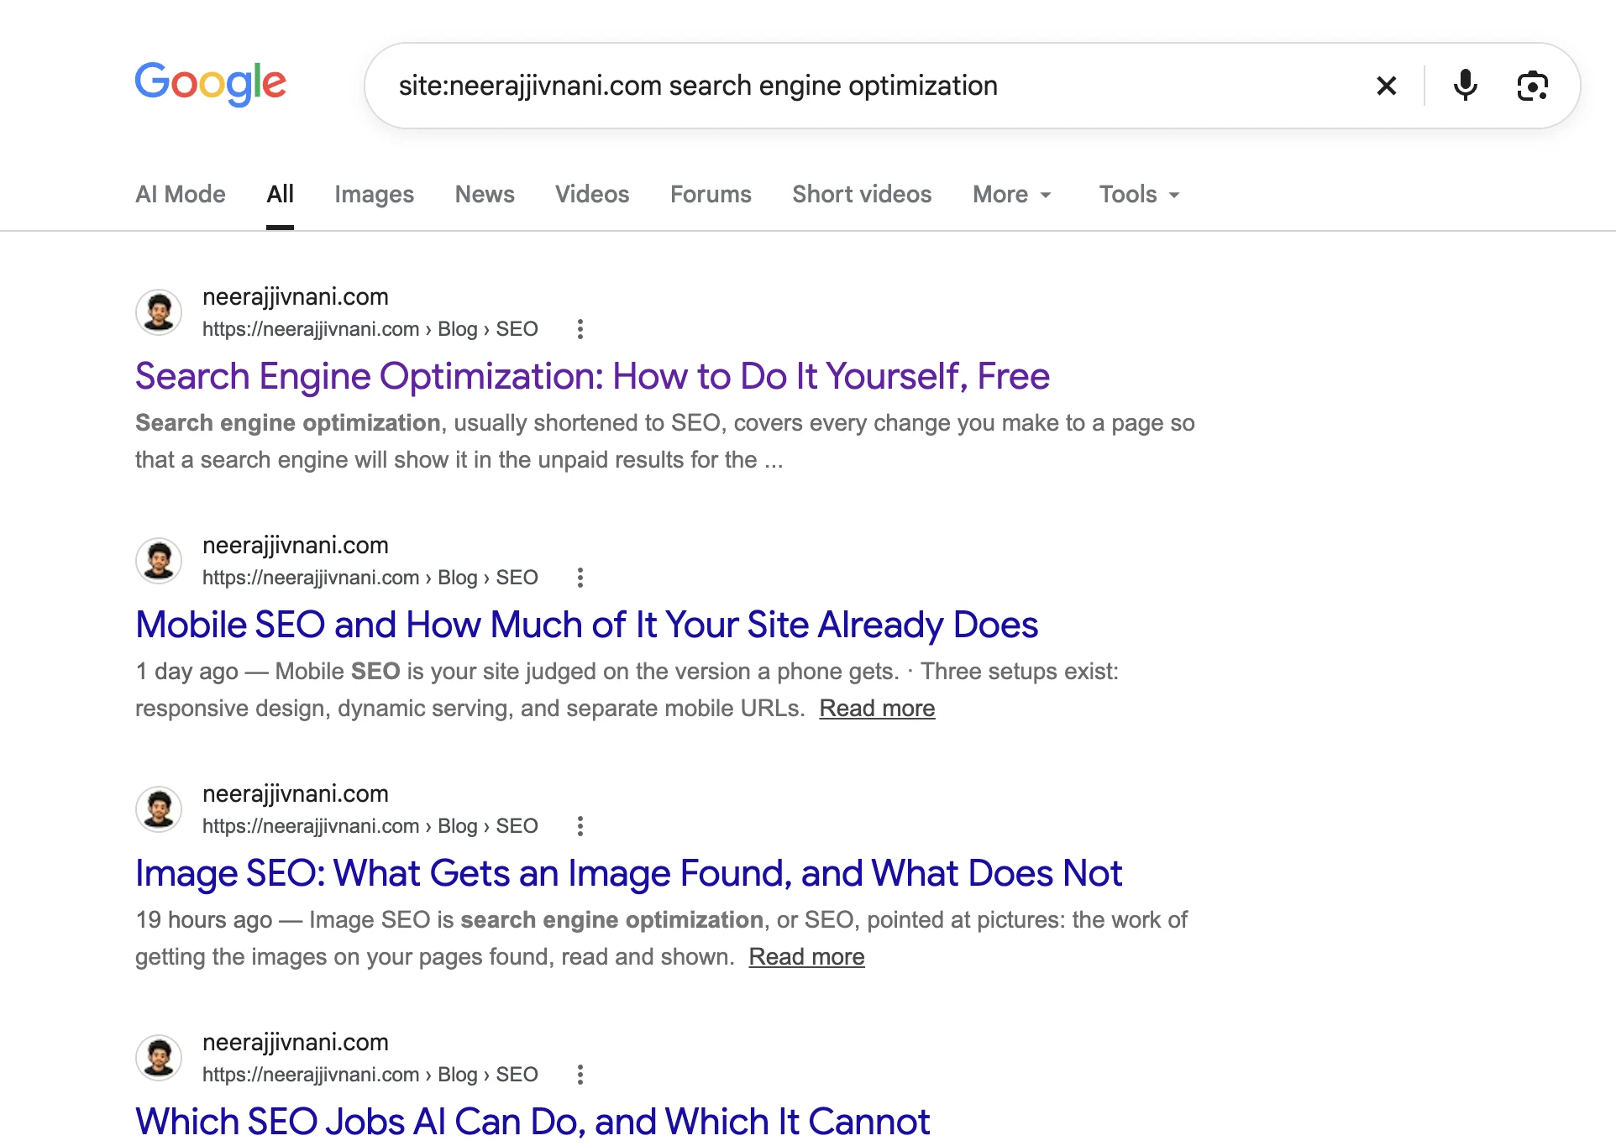Click the breadcrumb URL above Search Engine Optimization title
This screenshot has width=1616, height=1146.
point(370,329)
